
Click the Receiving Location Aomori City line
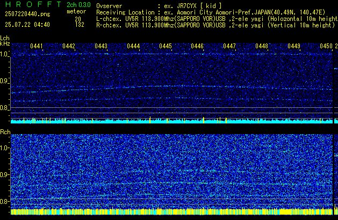(211, 12)
